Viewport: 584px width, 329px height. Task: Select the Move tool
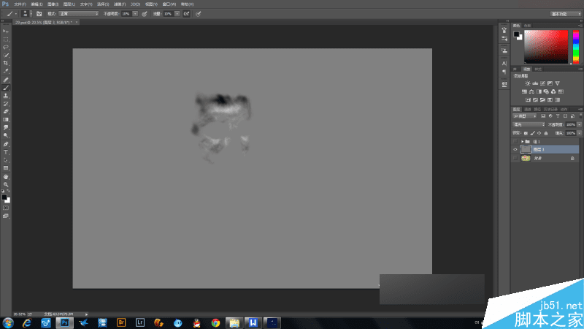click(x=6, y=31)
